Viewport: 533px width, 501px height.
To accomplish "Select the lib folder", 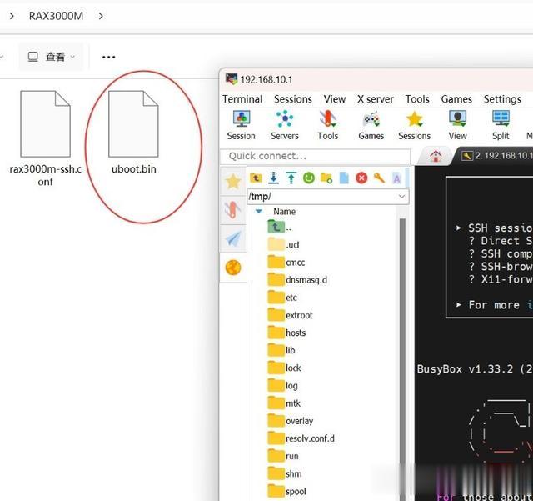I will click(x=281, y=350).
